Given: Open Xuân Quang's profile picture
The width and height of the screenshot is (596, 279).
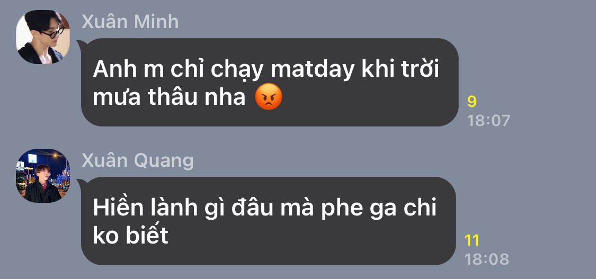Looking at the screenshot, I should point(43,175).
